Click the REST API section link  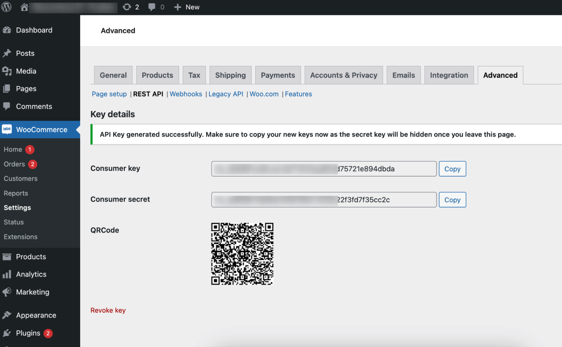tap(148, 94)
